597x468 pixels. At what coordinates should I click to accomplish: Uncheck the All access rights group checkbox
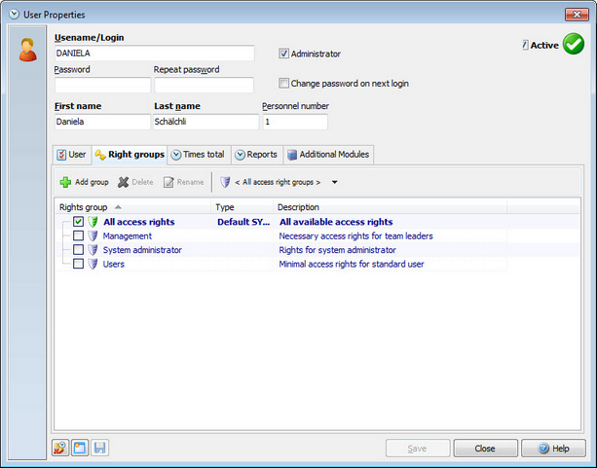coord(78,222)
